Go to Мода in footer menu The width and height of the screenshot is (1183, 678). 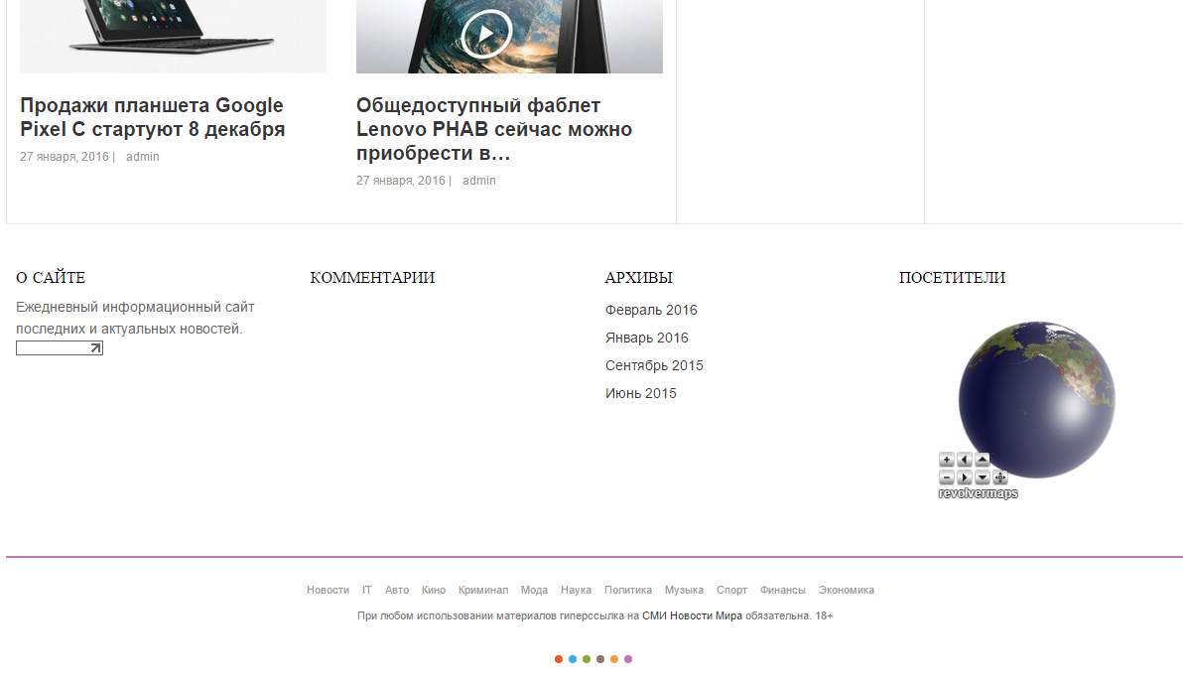point(534,590)
